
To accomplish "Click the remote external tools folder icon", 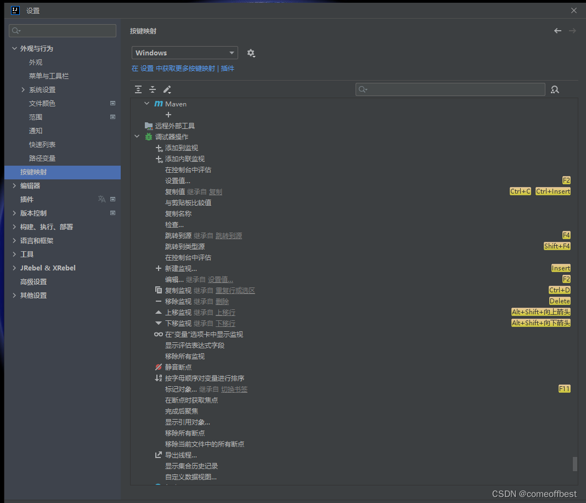I will [x=148, y=126].
